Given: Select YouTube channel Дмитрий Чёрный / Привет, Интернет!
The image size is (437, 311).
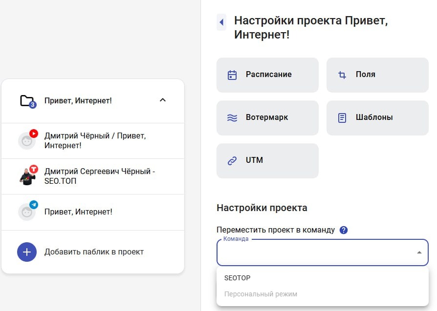Looking at the screenshot, I should tap(95, 140).
